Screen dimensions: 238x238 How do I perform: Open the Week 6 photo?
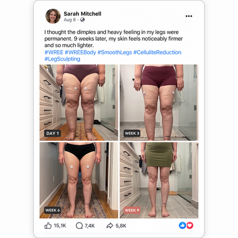[x=79, y=180]
